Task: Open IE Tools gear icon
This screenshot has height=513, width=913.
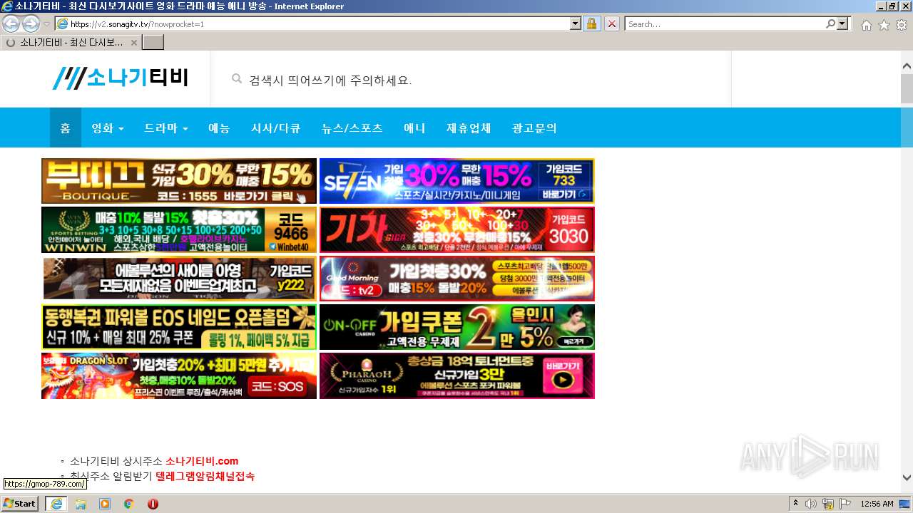Action: click(902, 25)
